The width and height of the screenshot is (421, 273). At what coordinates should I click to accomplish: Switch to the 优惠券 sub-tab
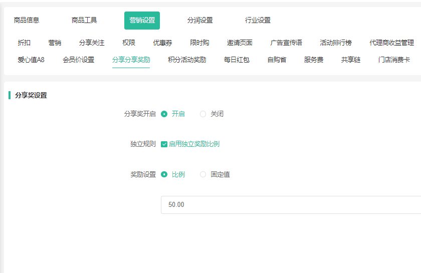point(162,43)
